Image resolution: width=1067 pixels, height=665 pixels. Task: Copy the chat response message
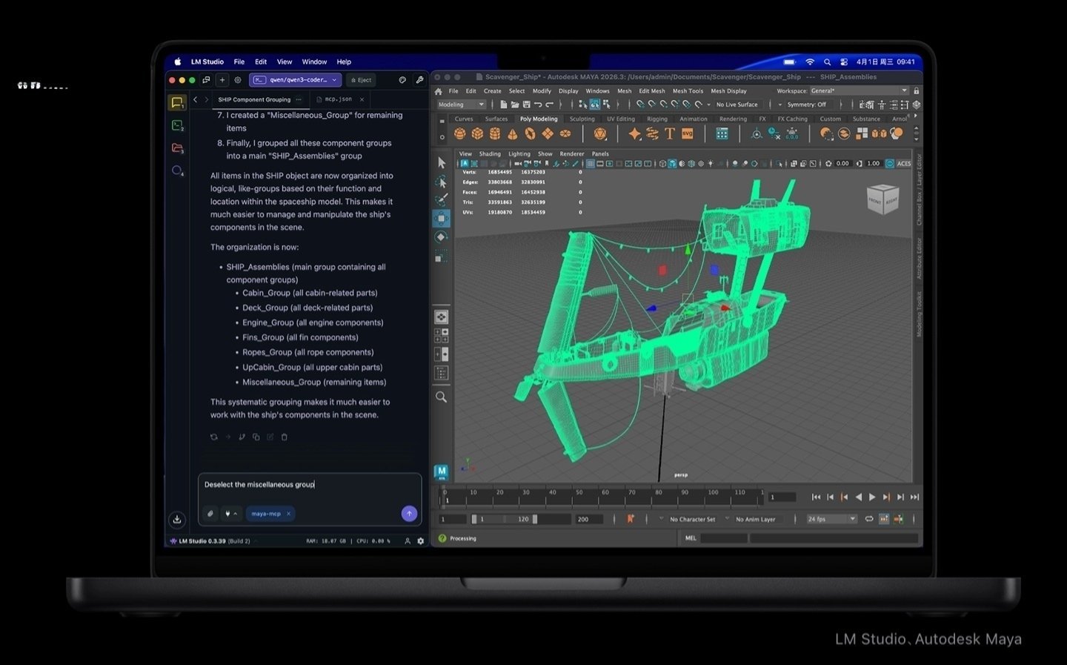[256, 437]
